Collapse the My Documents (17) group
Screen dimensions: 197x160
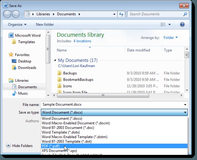pyautogui.click(x=55, y=60)
